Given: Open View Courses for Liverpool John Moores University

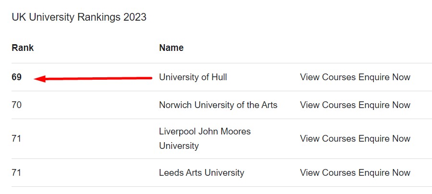Looking at the screenshot, I should tap(328, 138).
